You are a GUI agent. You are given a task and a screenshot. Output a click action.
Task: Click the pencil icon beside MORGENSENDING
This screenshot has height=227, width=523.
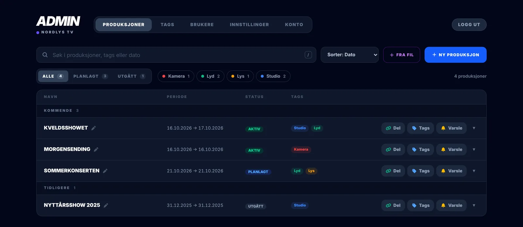[x=96, y=150]
